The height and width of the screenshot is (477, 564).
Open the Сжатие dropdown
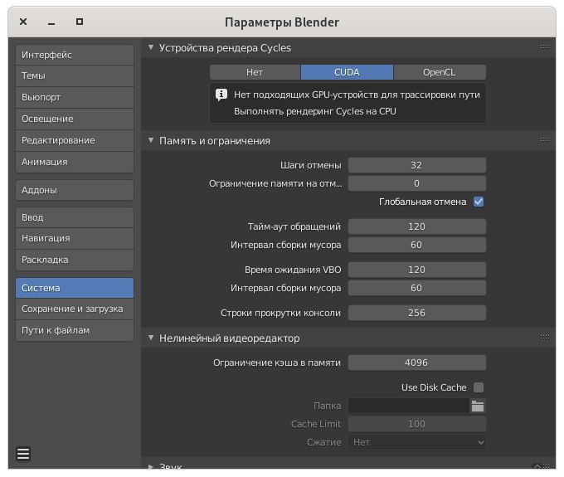point(417,442)
